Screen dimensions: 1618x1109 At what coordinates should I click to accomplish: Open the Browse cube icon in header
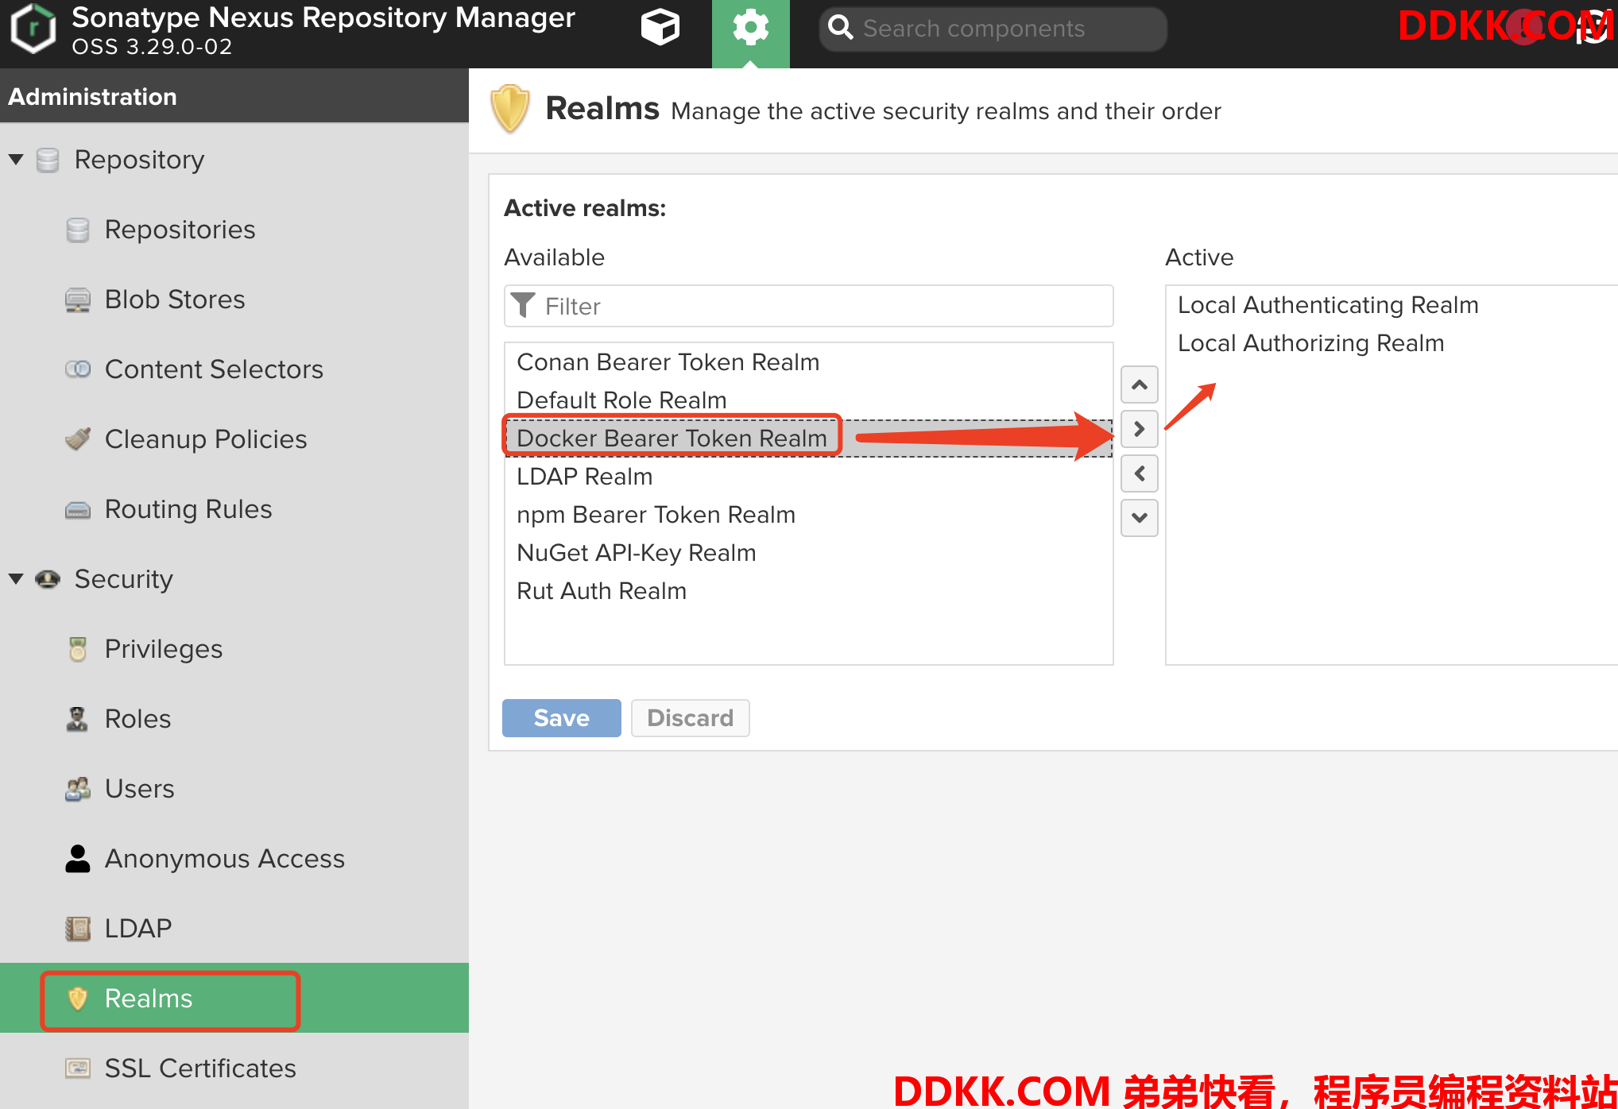[x=660, y=28]
